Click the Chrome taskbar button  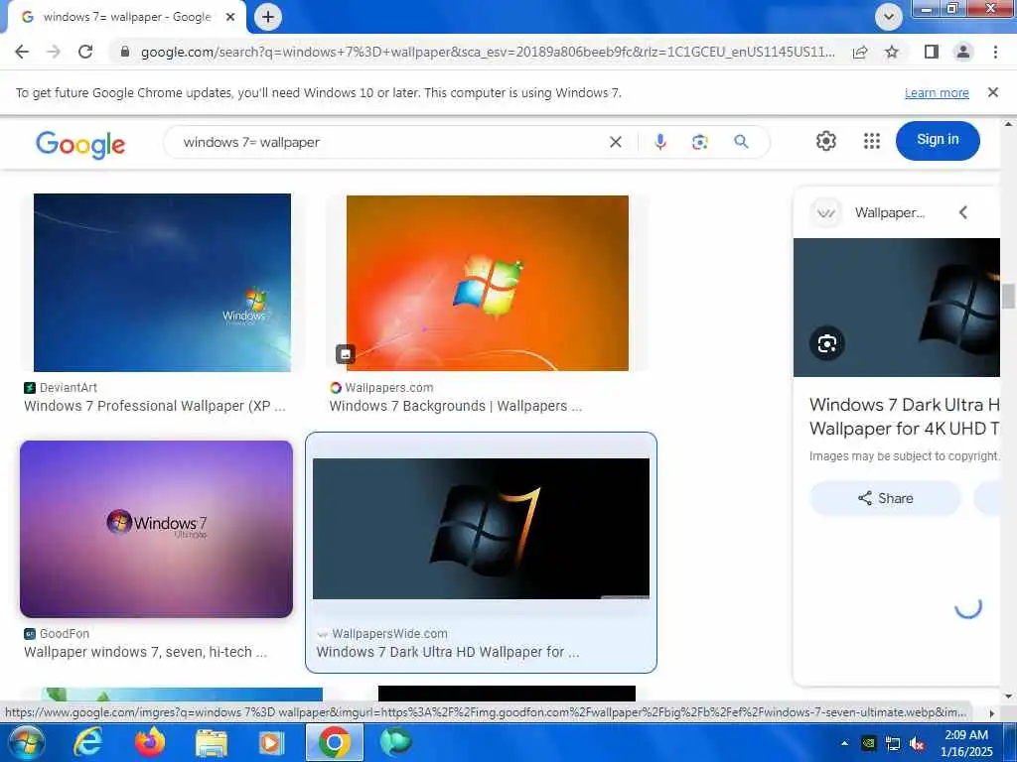pyautogui.click(x=335, y=742)
